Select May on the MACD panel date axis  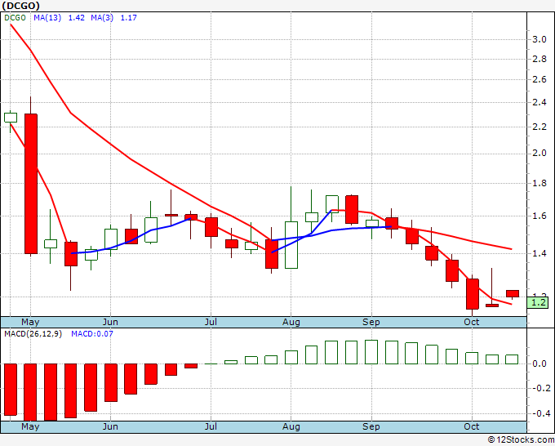[30, 426]
